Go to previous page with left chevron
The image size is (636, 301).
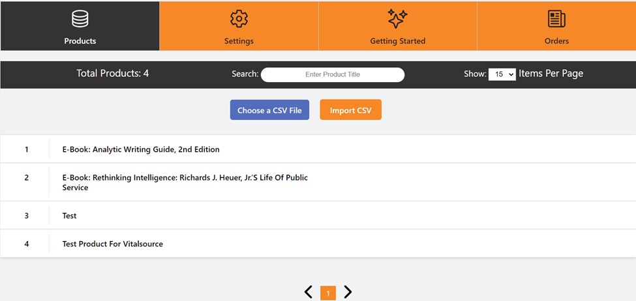(x=309, y=293)
